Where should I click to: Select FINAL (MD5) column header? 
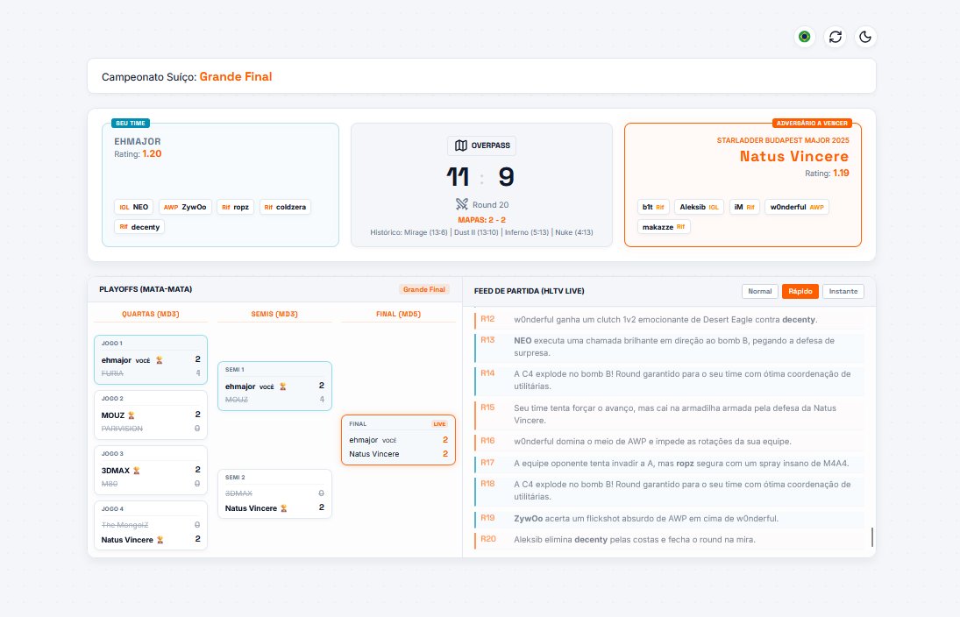click(x=398, y=314)
